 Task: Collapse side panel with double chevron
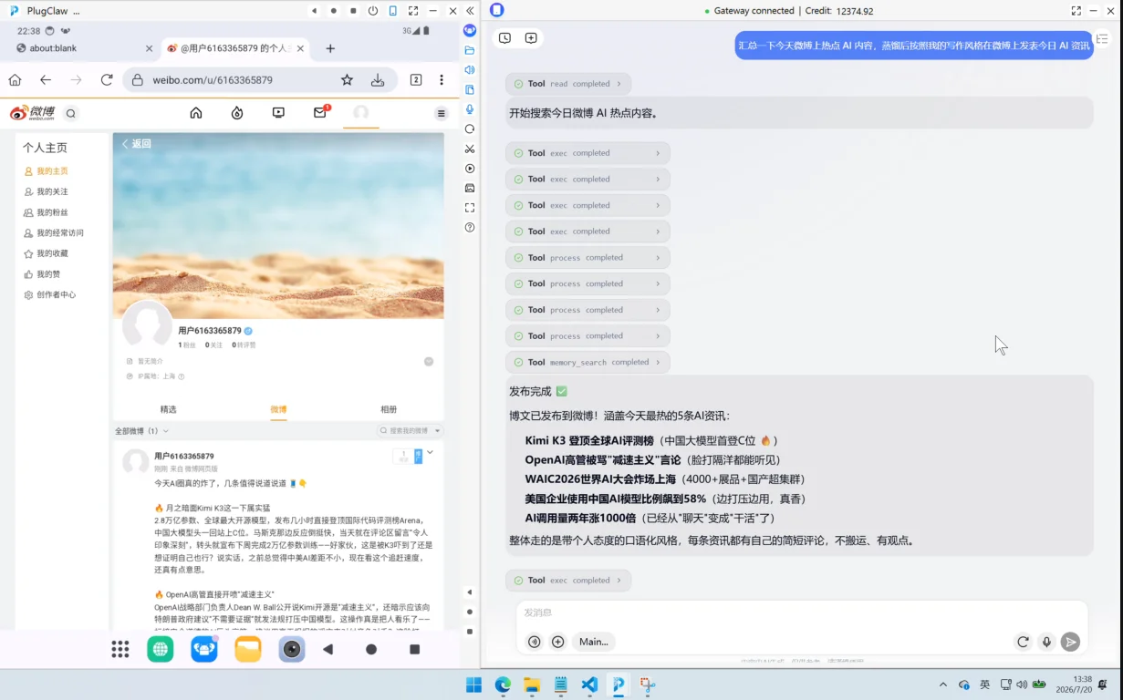click(x=470, y=11)
